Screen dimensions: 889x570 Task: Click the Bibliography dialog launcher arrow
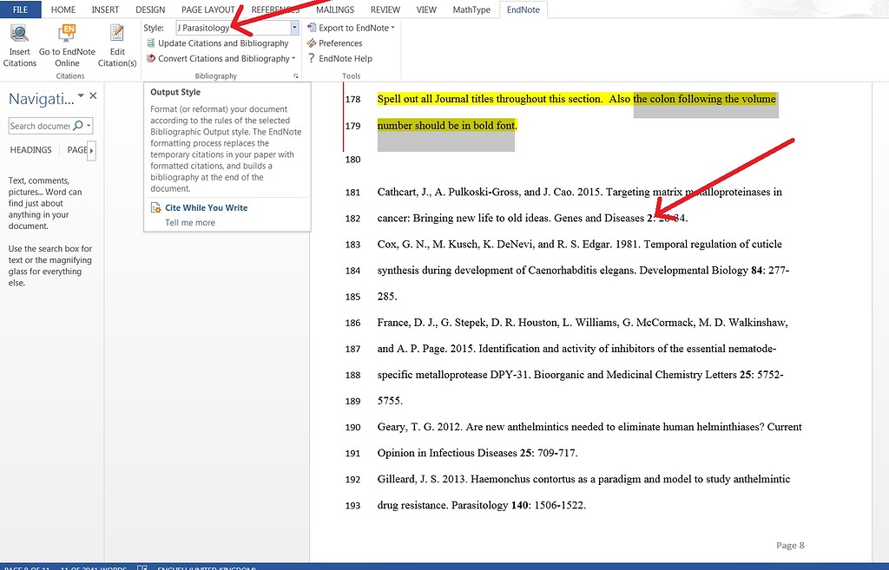(297, 76)
